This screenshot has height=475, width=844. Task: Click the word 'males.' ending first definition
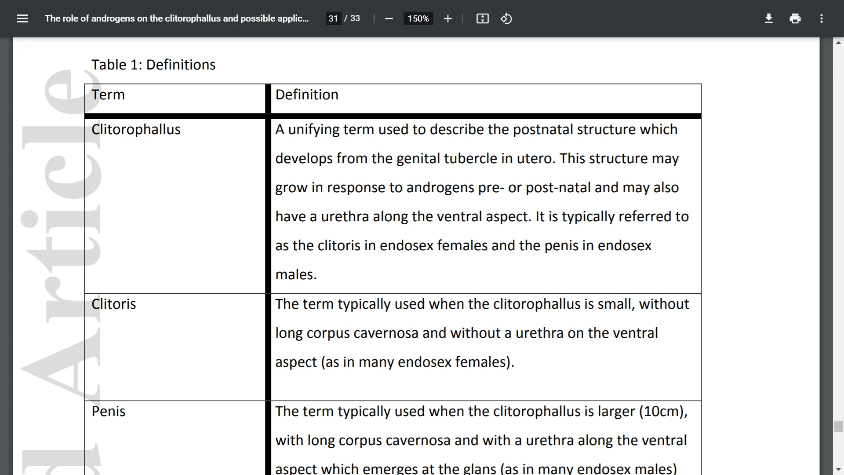296,274
